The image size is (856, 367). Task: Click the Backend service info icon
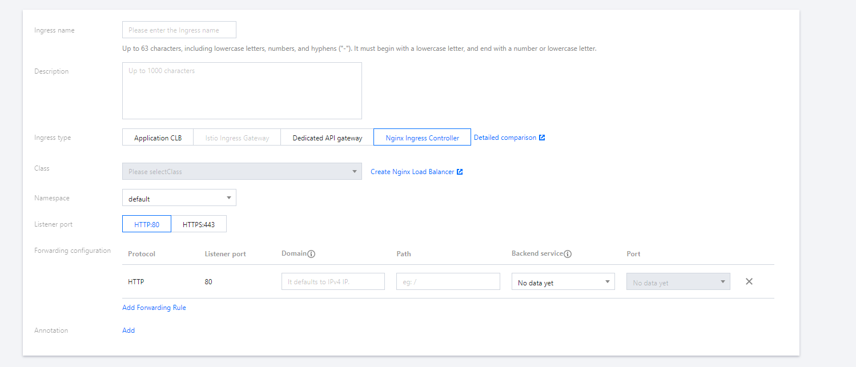coord(568,254)
